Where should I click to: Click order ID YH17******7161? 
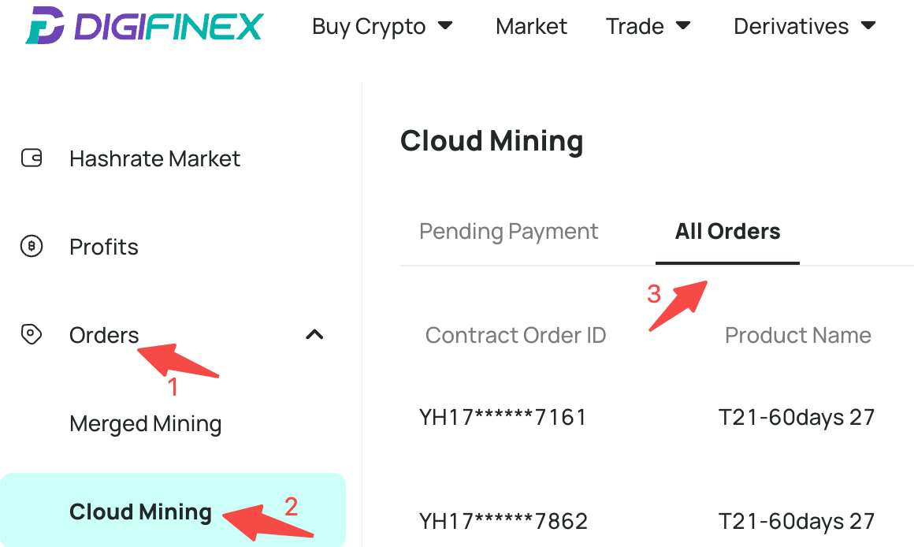point(503,418)
